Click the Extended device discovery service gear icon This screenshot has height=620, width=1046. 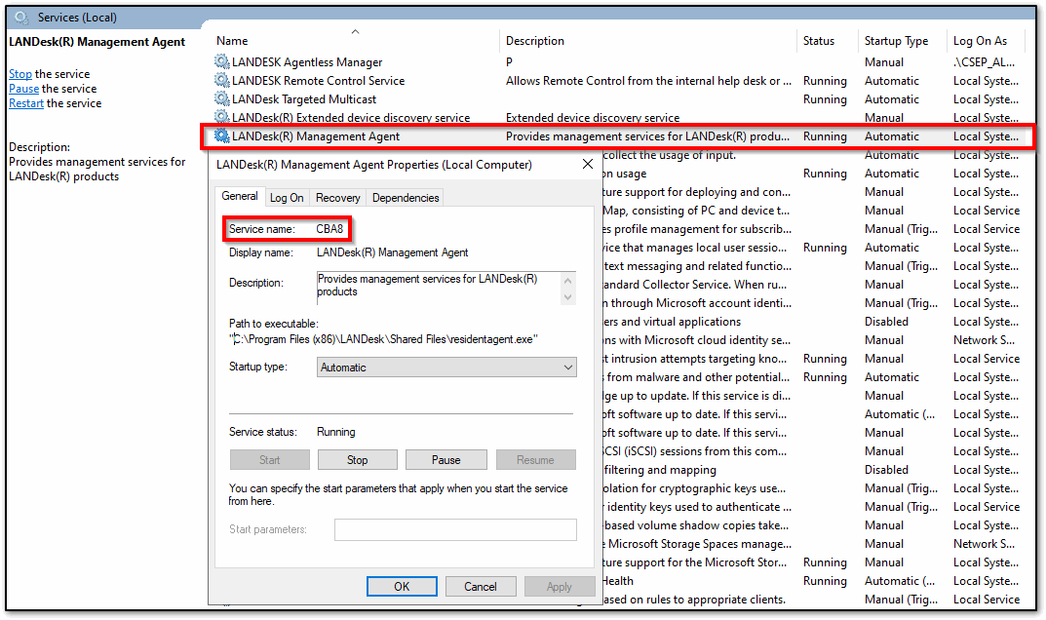[222, 118]
